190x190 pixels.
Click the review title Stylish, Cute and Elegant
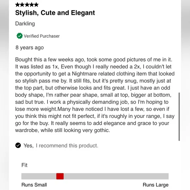pyautogui.click(x=55, y=13)
